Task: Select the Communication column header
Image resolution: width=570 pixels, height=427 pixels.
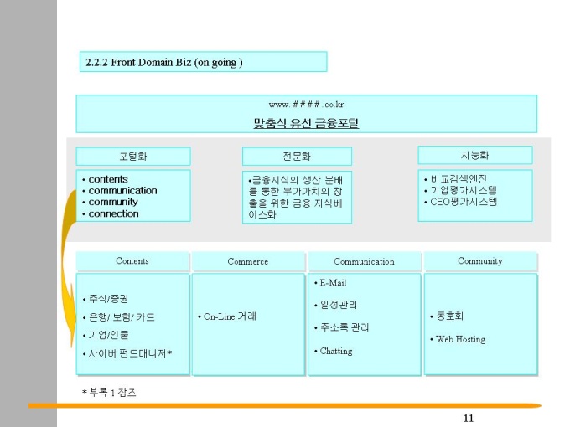Action: 364,261
